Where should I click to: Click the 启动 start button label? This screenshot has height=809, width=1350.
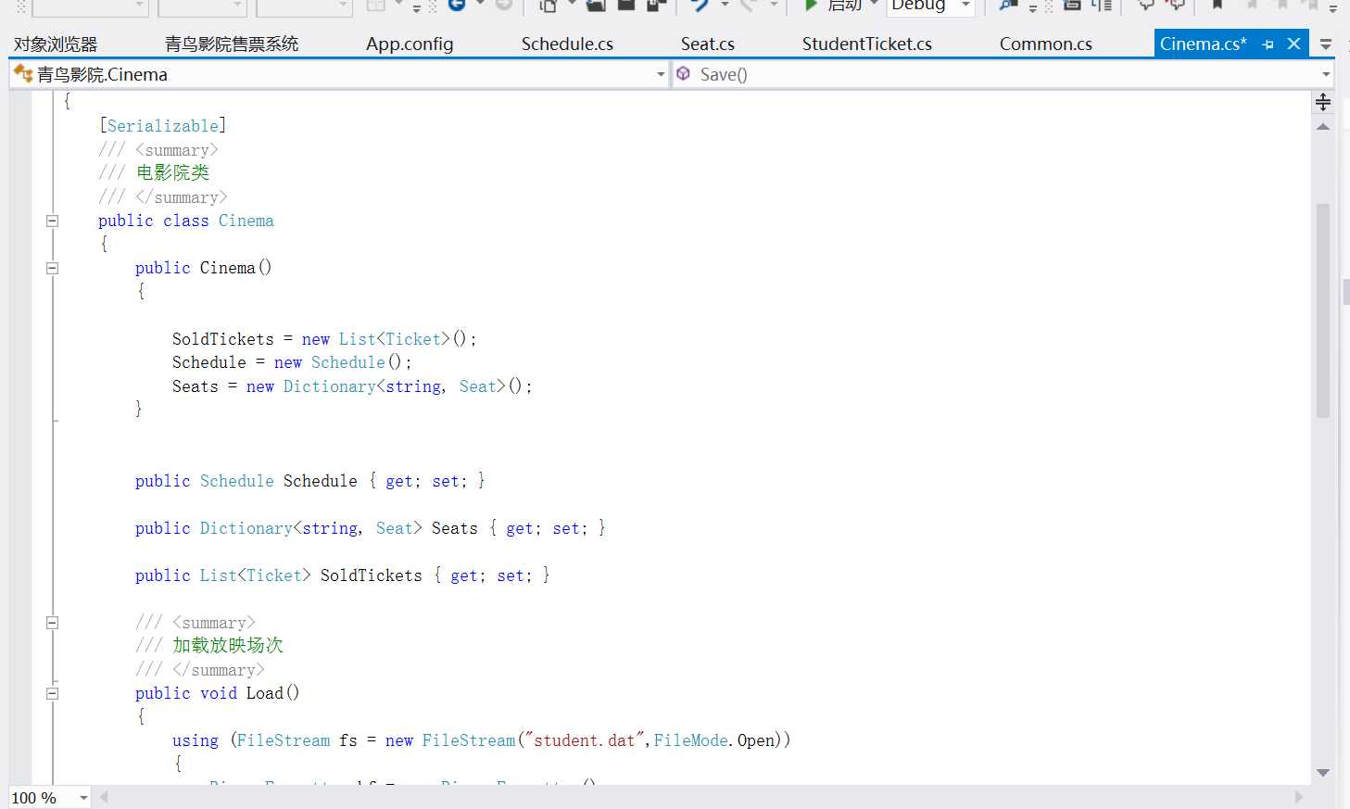845,5
